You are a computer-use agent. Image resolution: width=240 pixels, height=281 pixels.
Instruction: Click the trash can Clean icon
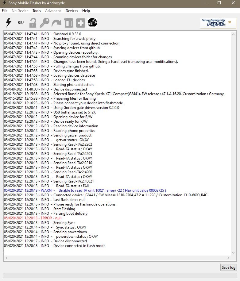point(69,23)
